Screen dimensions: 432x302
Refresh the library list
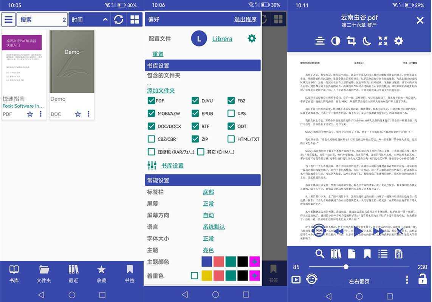[119, 19]
